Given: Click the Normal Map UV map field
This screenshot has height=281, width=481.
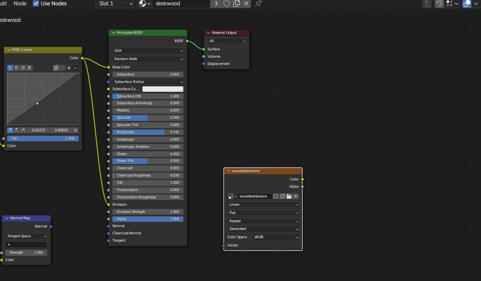Looking at the screenshot, I should pyautogui.click(x=26, y=245).
